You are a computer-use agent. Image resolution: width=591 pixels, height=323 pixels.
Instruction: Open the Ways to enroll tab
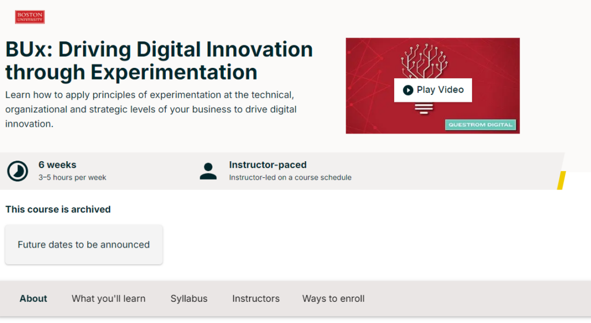tap(333, 299)
